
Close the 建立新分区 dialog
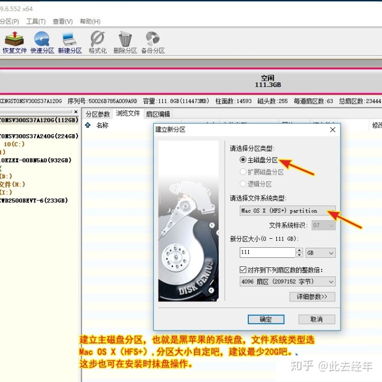point(333,129)
